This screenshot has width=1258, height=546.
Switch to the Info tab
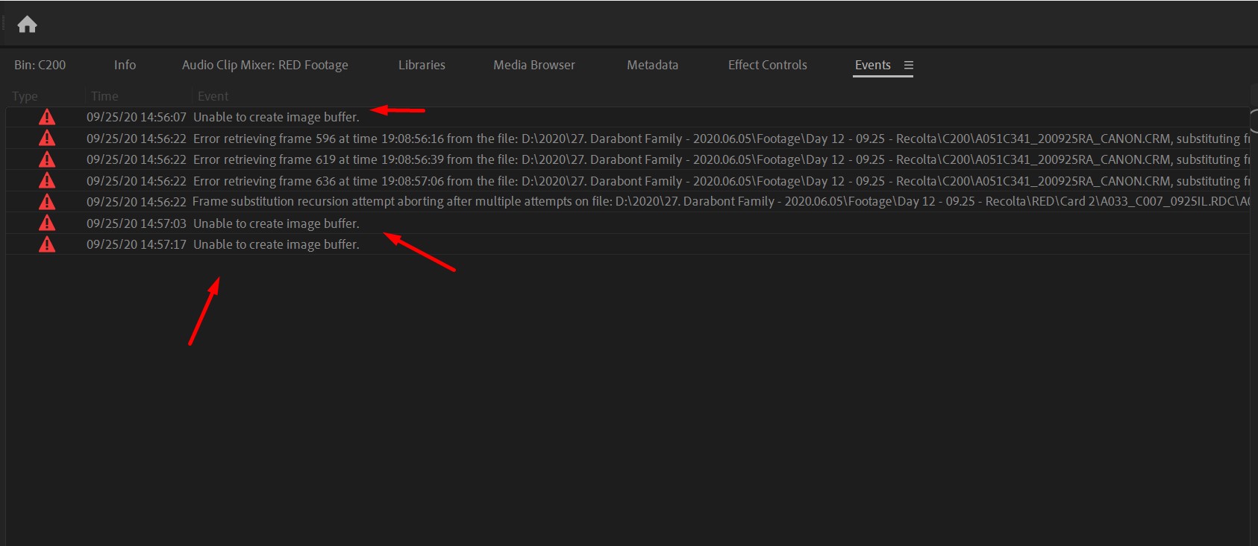125,65
